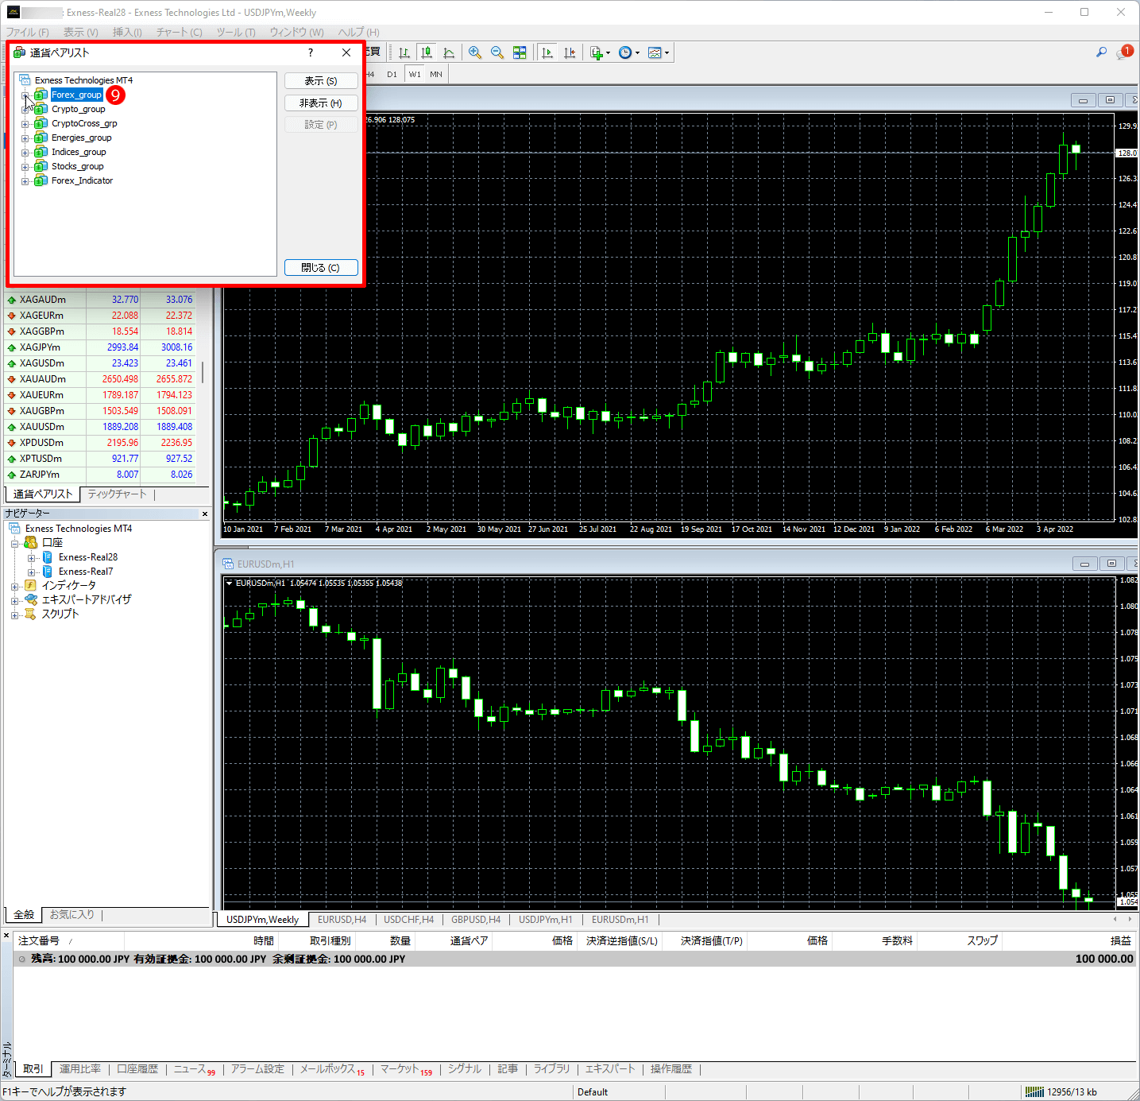Viewport: 1140px width, 1101px height.
Task: Select the D1 timeframe button
Action: pyautogui.click(x=392, y=74)
